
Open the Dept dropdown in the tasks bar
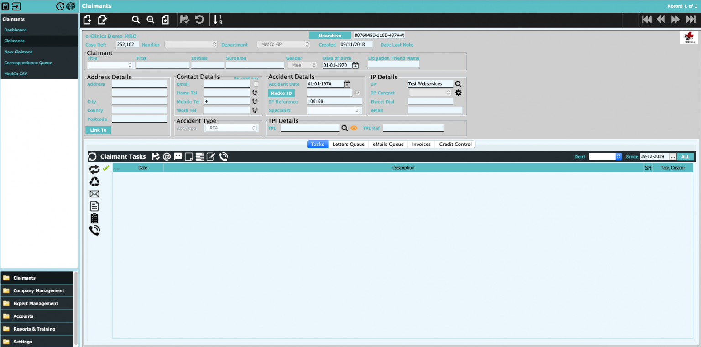tap(605, 157)
